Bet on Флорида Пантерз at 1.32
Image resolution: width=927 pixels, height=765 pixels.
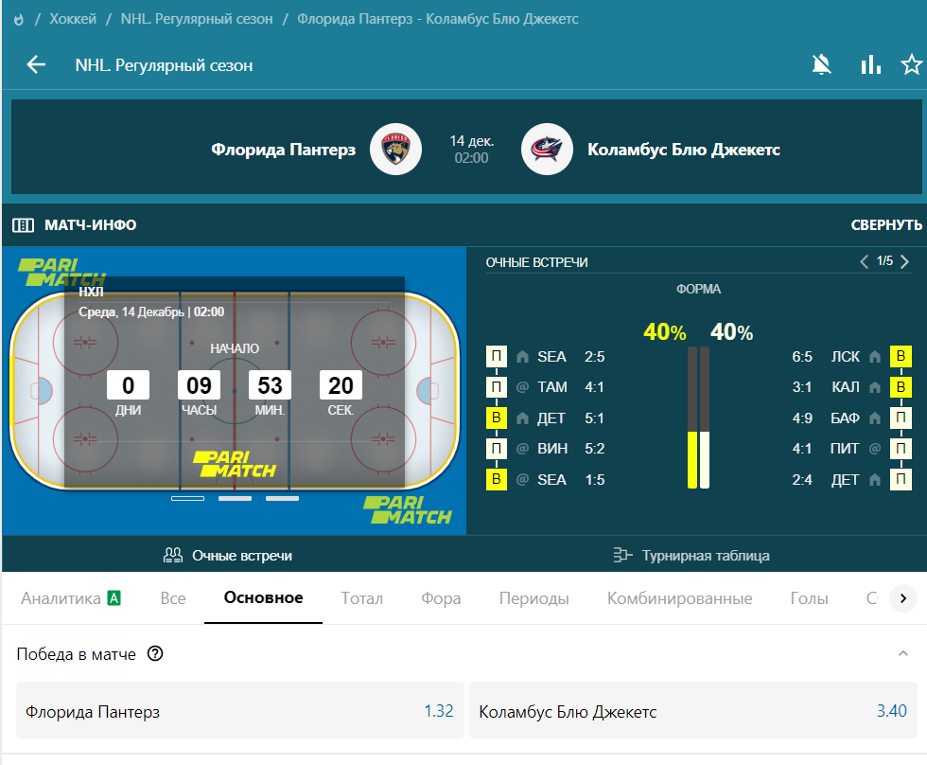pos(240,710)
